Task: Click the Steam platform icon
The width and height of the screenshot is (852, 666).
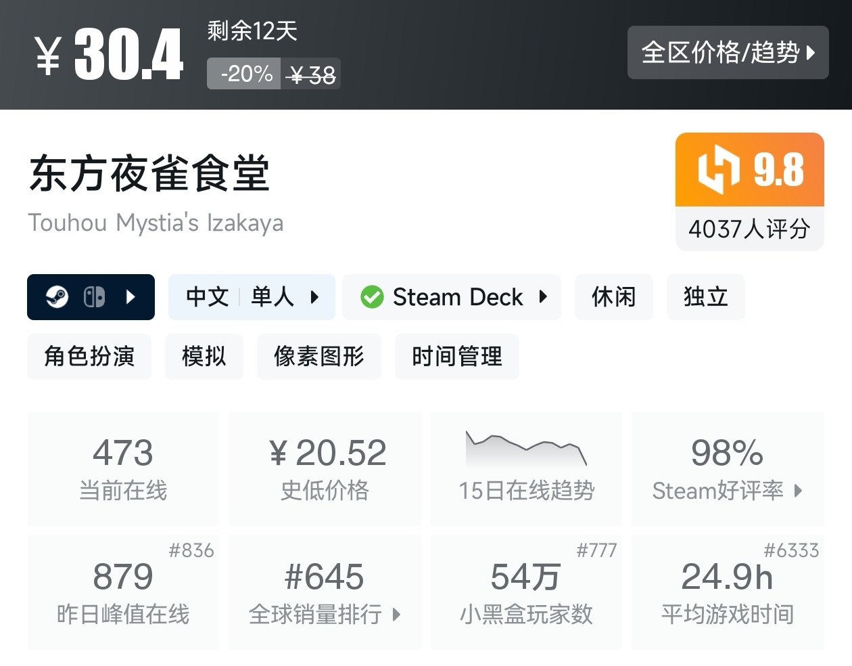Action: pos(57,297)
